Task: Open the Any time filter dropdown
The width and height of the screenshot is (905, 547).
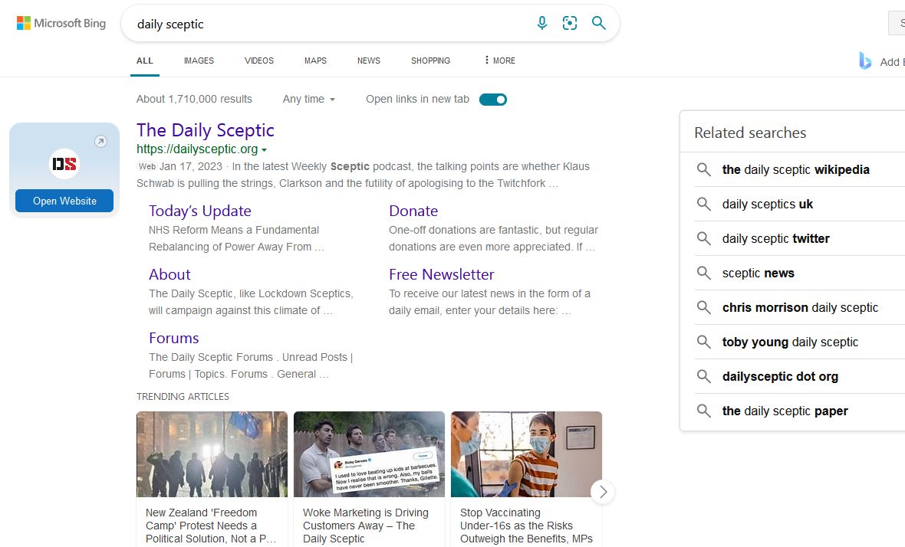Action: 309,99
